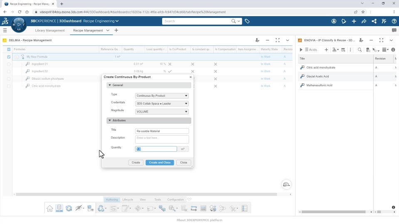399x224 pixels.
Task: Click the play arrow beside Acids
Action: 301,50
